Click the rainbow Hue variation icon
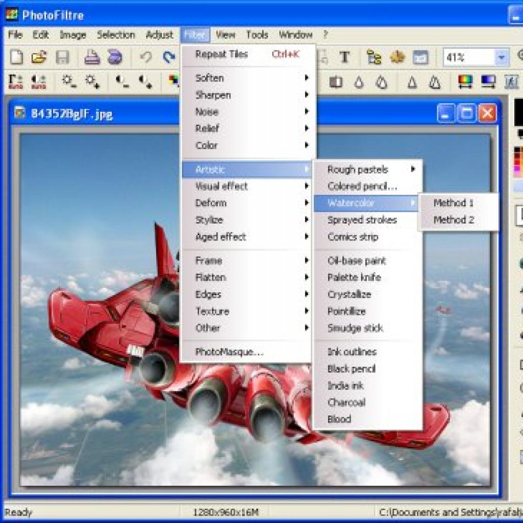The width and height of the screenshot is (523, 523). [x=465, y=81]
